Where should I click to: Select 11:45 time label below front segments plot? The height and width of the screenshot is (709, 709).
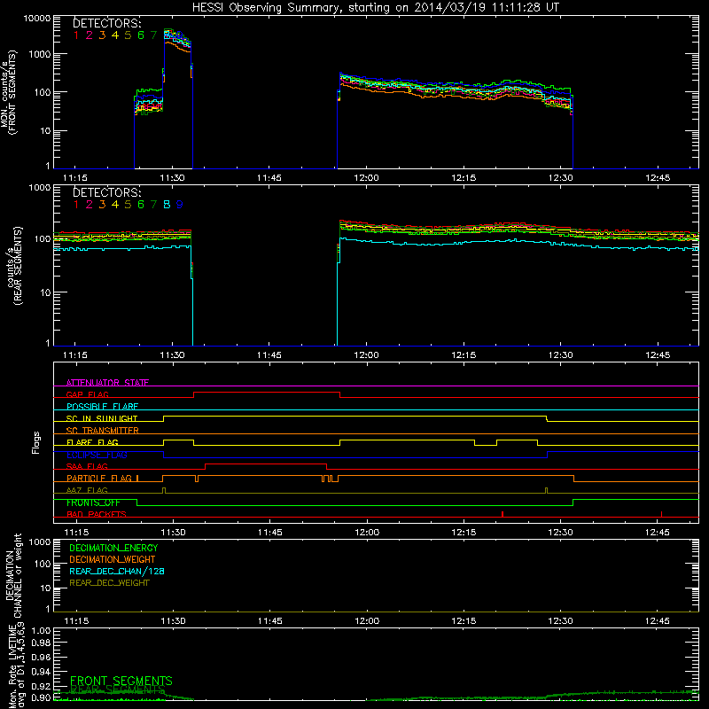pos(269,178)
